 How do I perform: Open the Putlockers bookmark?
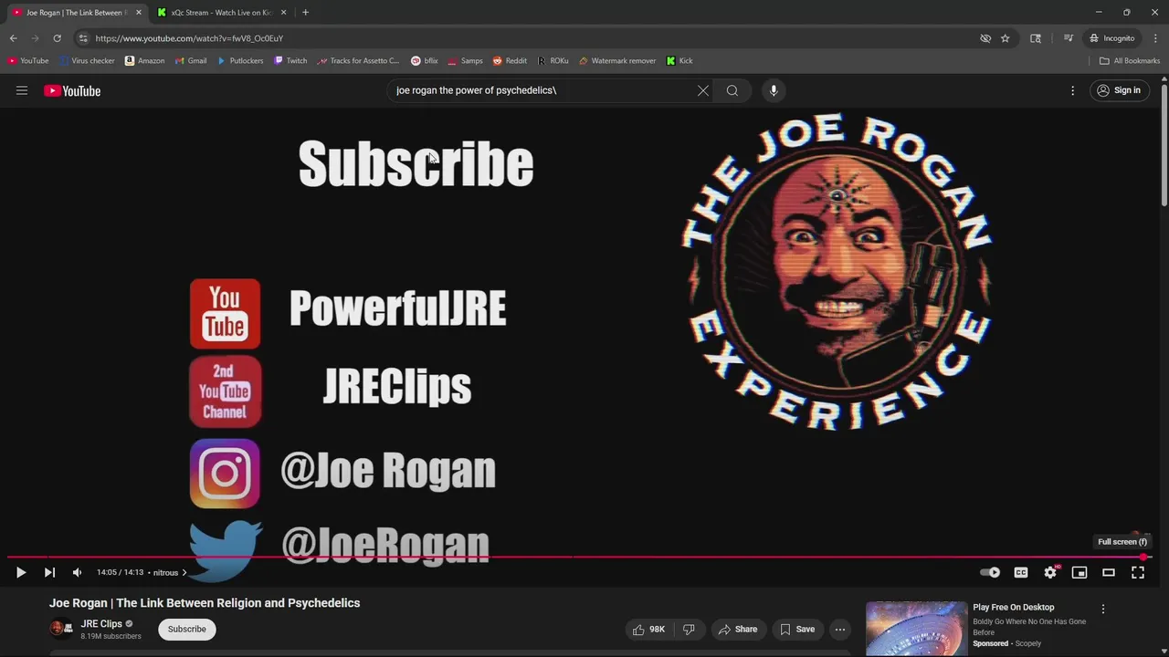coord(239,61)
